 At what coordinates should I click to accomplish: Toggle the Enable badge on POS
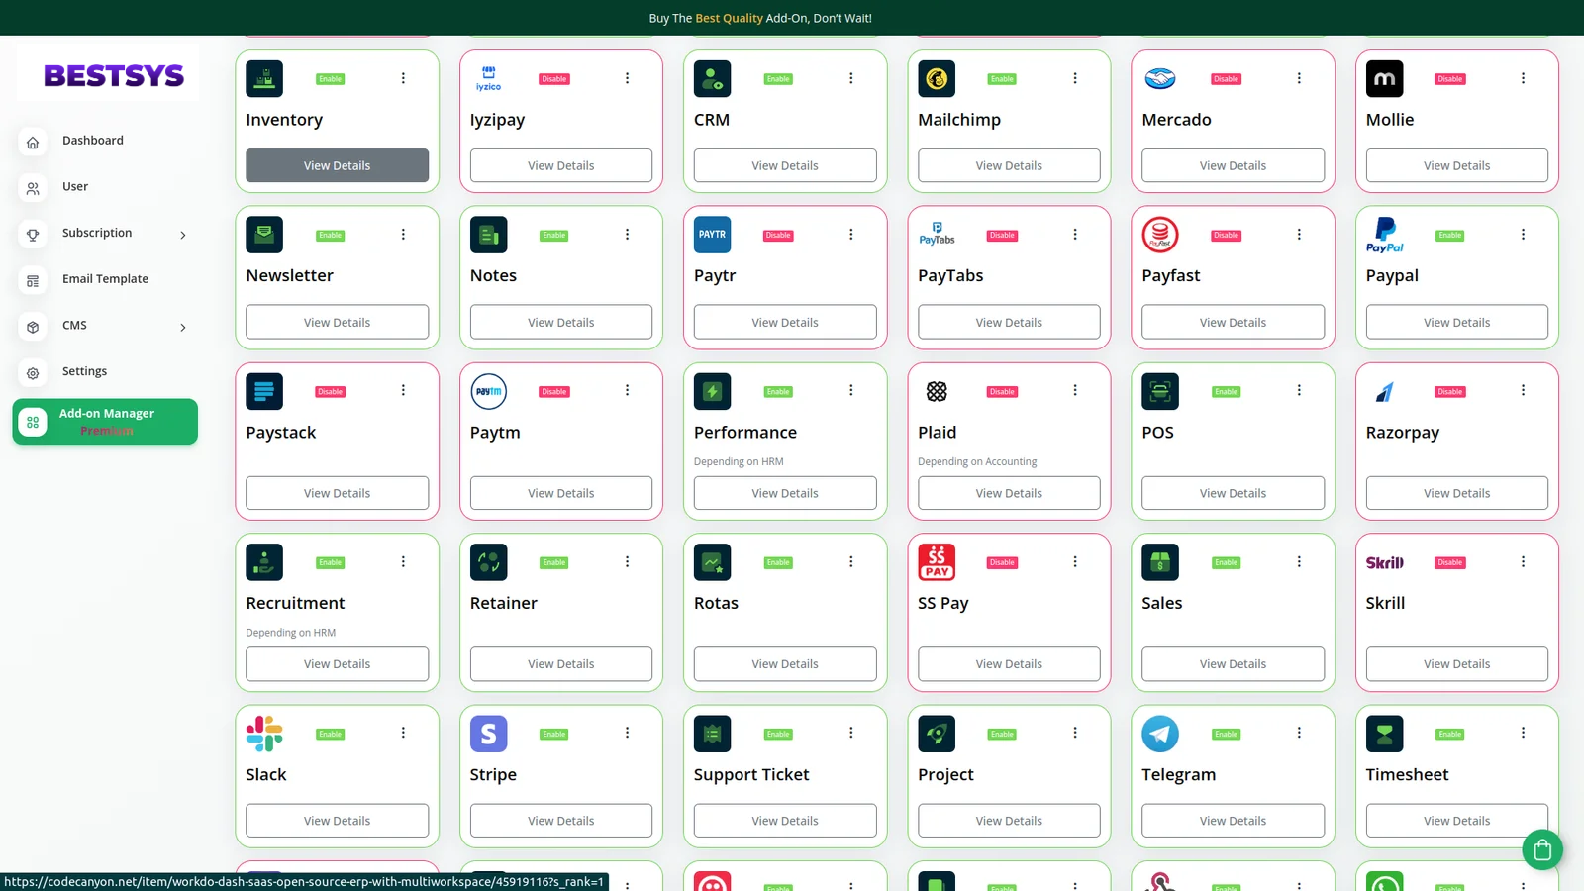tap(1226, 392)
